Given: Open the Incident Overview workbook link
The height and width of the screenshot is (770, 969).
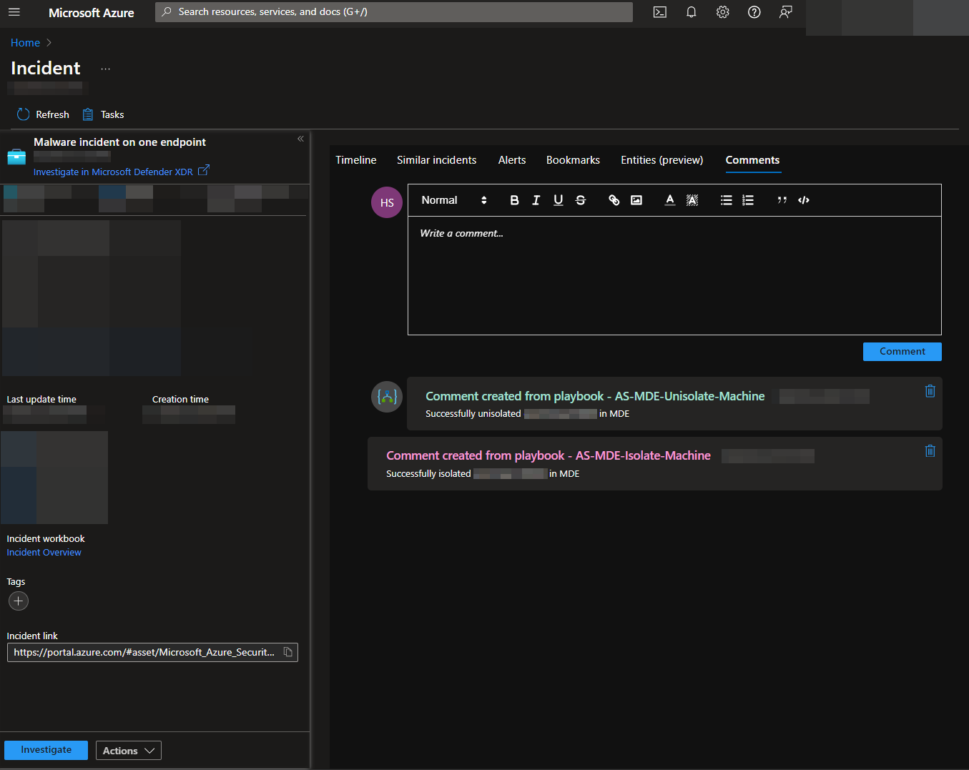Looking at the screenshot, I should coord(44,553).
